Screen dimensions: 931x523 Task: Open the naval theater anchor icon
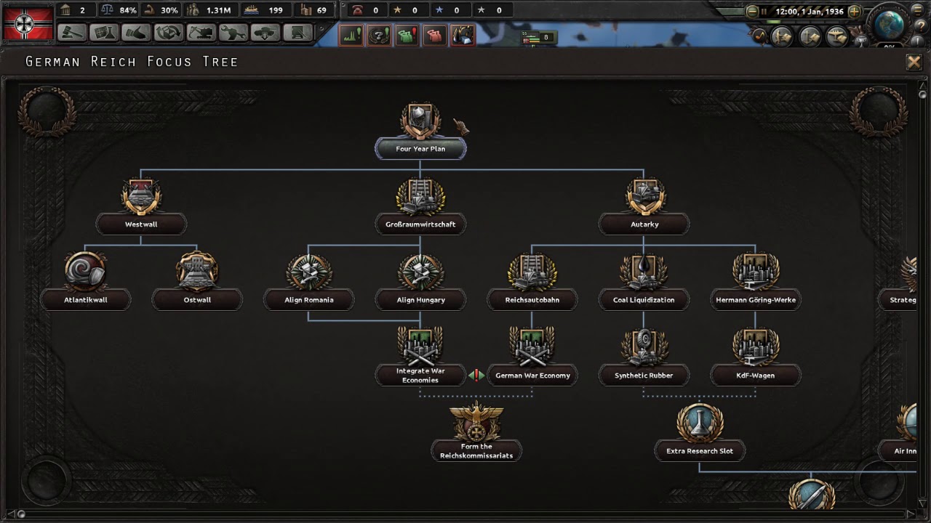pos(810,36)
